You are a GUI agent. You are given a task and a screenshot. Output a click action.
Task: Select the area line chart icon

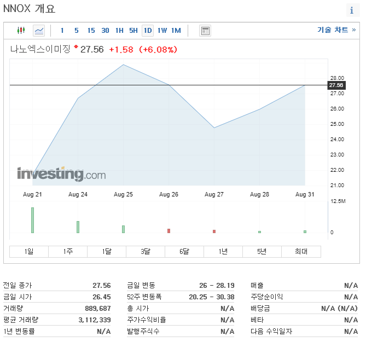[39, 31]
